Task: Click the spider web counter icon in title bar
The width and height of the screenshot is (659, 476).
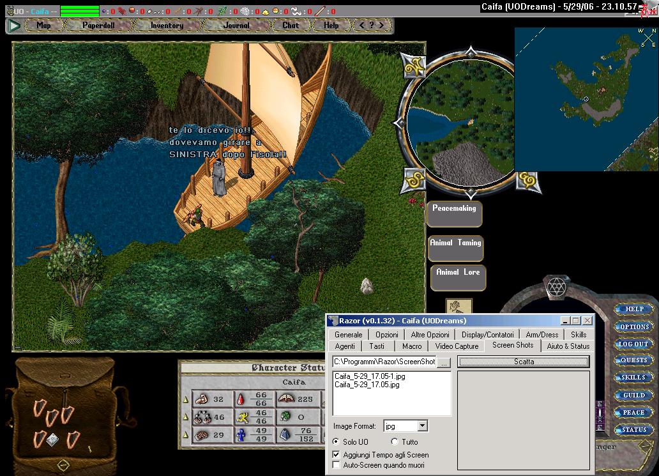Action: click(x=245, y=12)
